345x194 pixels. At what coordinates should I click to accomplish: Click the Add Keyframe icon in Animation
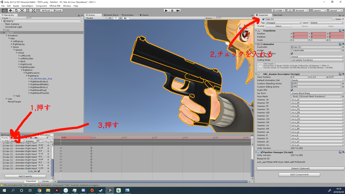point(46,141)
